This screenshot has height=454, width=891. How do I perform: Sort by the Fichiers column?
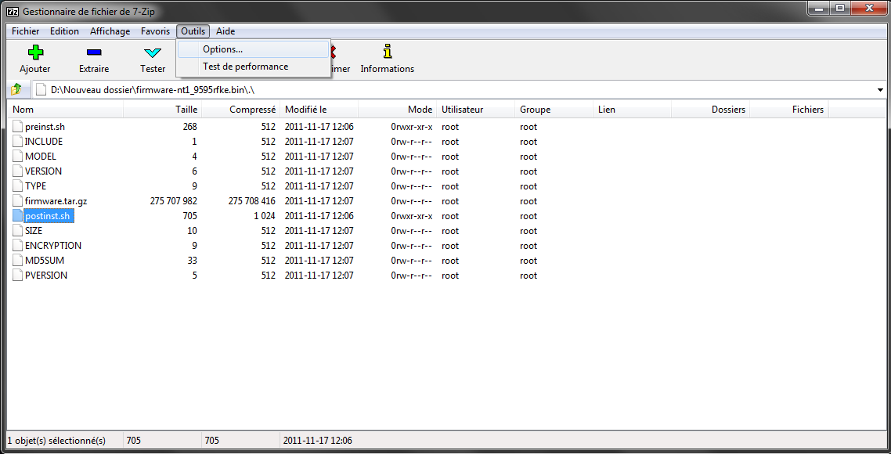789,110
